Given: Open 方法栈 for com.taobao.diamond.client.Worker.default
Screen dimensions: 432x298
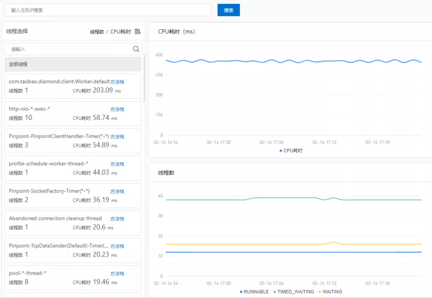Looking at the screenshot, I should click(117, 82).
